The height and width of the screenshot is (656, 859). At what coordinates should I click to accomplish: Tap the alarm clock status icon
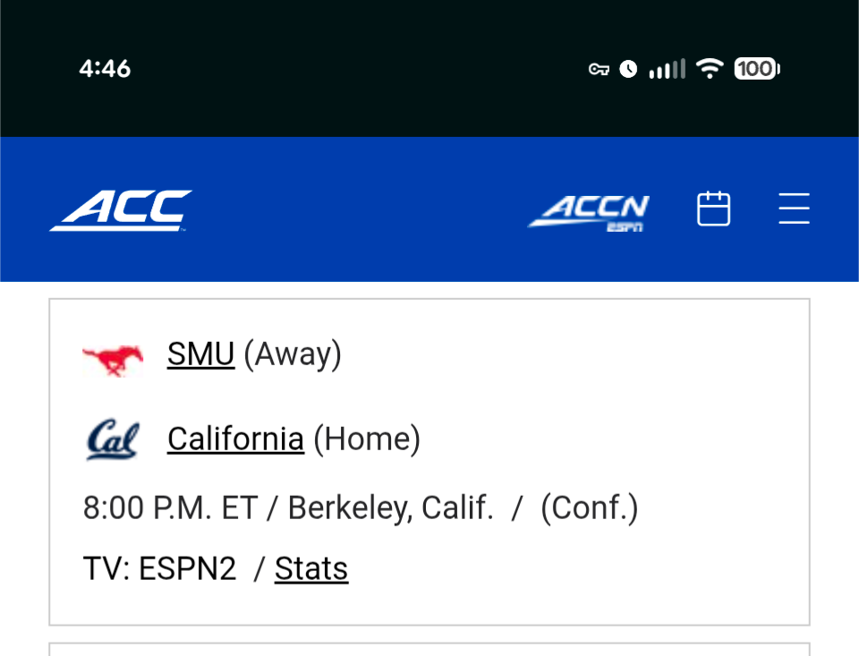click(628, 69)
